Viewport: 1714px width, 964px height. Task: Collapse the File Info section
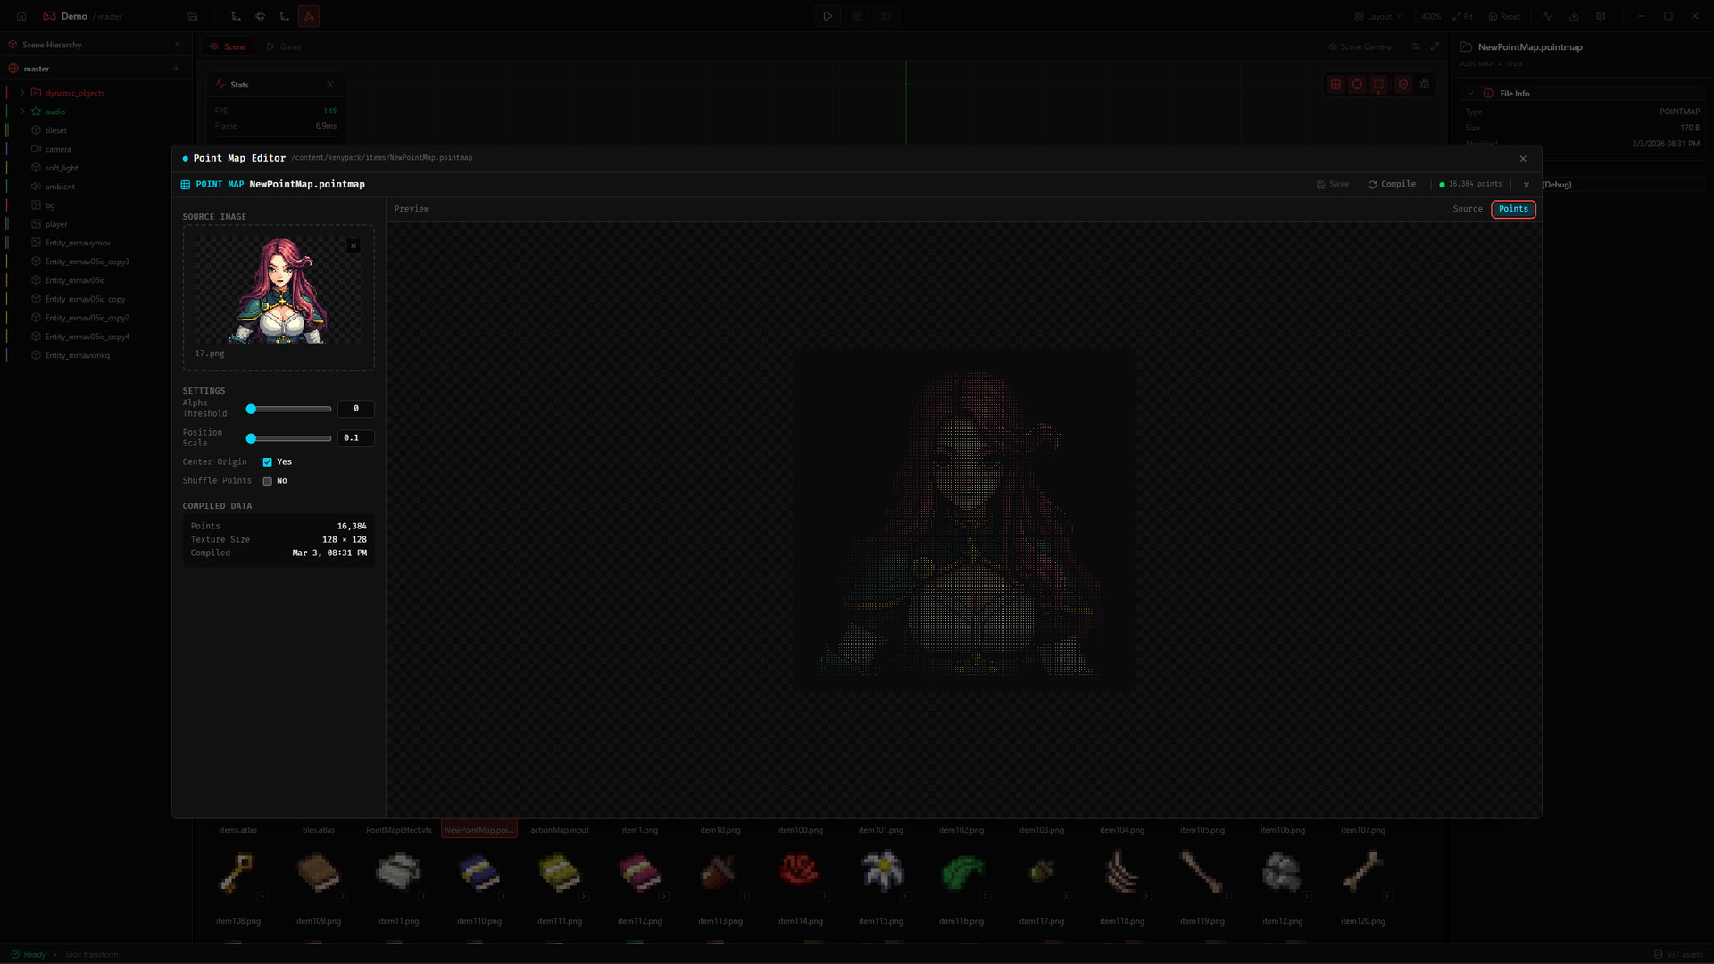point(1471,93)
